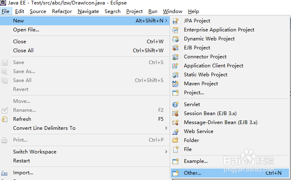Open the Help menu
Screen dimensions: 291x180
(193, 11)
